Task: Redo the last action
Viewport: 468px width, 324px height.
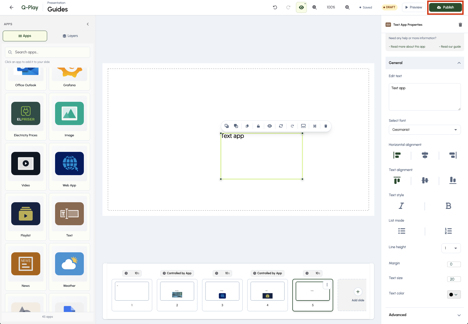Action: [288, 7]
